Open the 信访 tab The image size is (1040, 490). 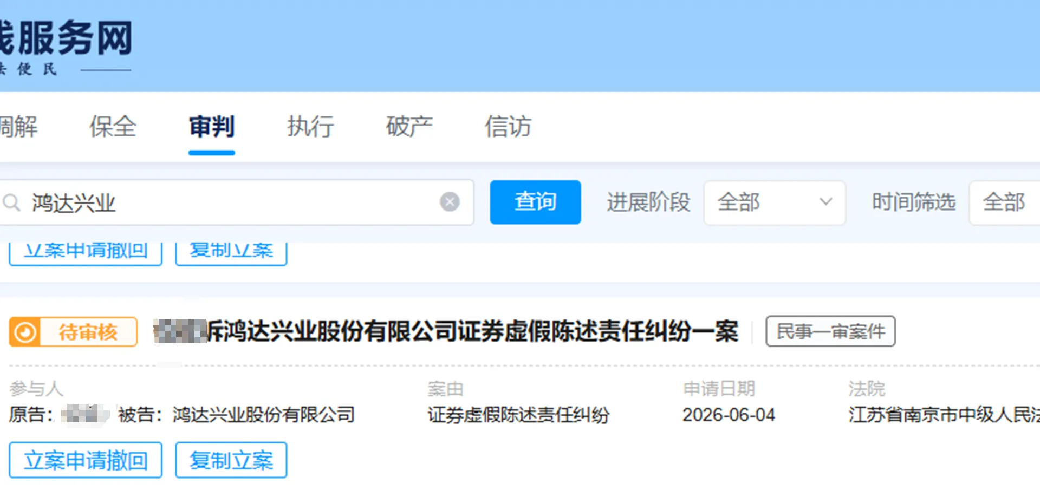point(508,127)
